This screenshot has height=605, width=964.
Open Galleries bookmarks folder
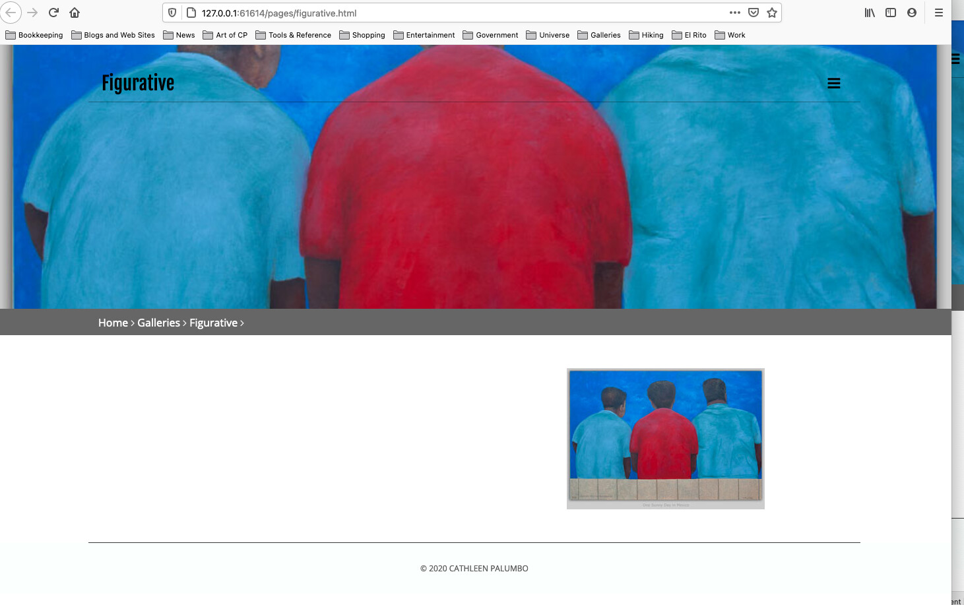tap(599, 35)
